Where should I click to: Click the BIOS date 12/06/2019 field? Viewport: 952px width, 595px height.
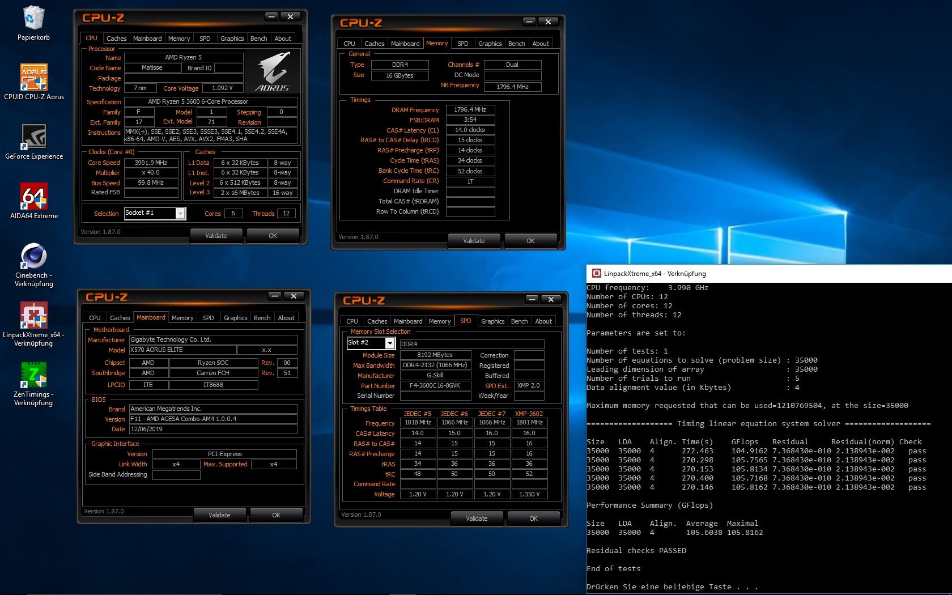pos(213,429)
